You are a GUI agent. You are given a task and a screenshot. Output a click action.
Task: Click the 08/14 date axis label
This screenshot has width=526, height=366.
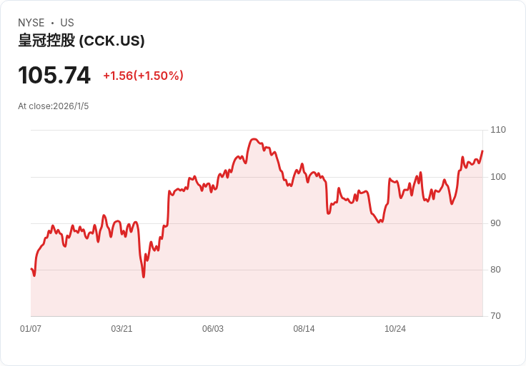pos(304,329)
